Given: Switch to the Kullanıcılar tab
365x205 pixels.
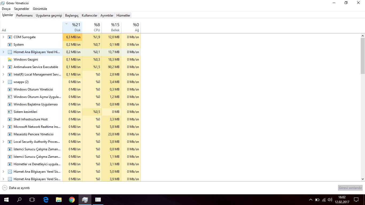Looking at the screenshot, I should click(90, 15).
